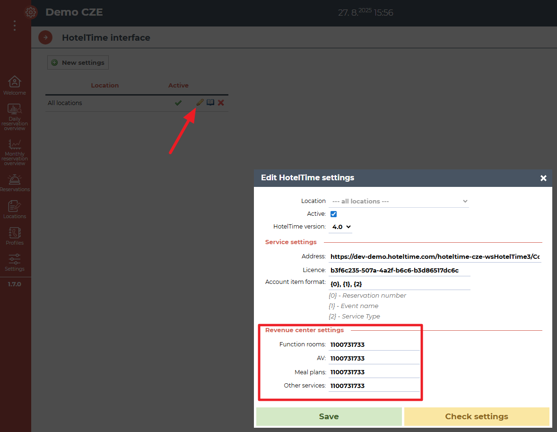Image resolution: width=557 pixels, height=432 pixels.
Task: Toggle the Active checkbox in dialog
Action: [x=333, y=214]
